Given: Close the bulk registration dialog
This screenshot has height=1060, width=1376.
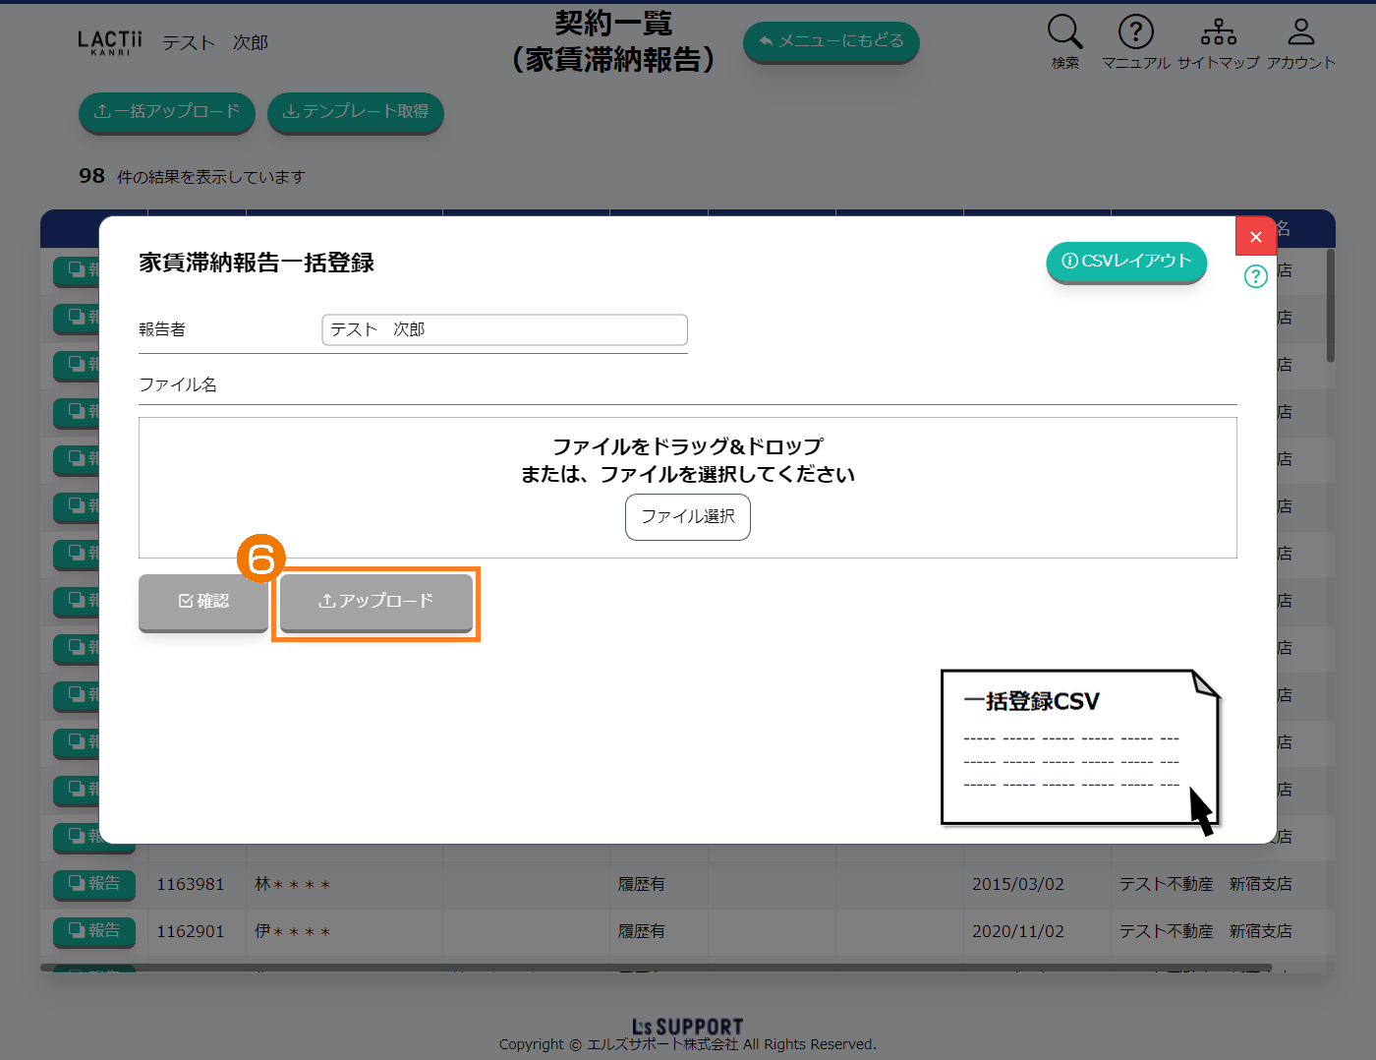Looking at the screenshot, I should (1255, 236).
